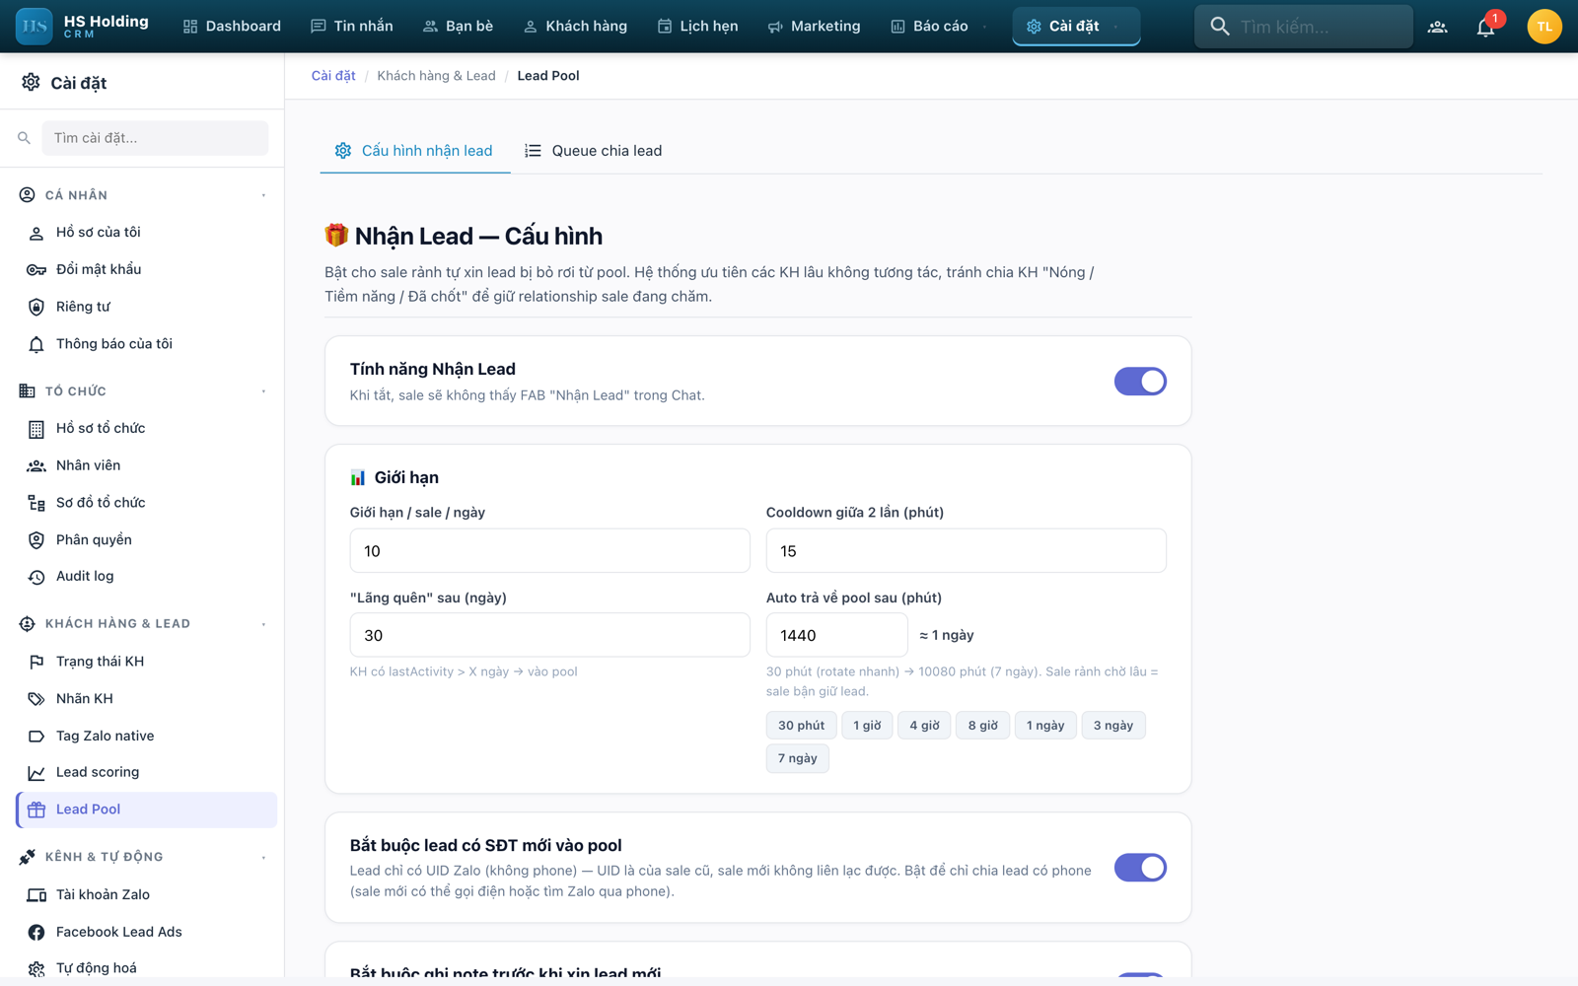Open the dropdown arrow next to Báo cáo

[984, 27]
